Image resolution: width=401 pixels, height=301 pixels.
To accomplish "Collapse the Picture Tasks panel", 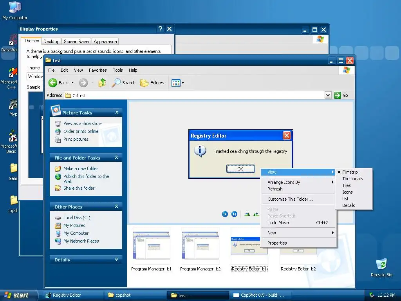I will [117, 112].
